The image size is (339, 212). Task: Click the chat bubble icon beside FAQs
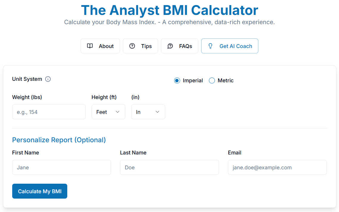click(x=170, y=46)
